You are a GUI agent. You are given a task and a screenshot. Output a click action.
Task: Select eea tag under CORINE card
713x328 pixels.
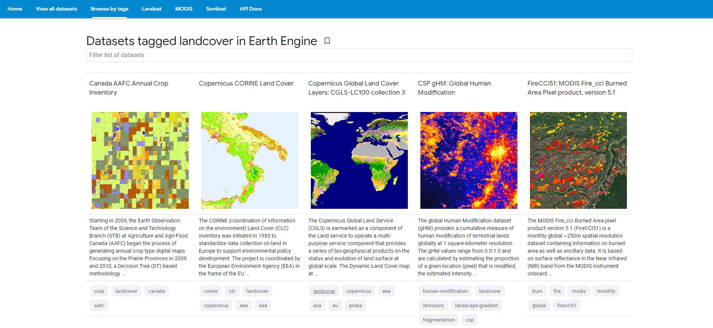[244, 305]
